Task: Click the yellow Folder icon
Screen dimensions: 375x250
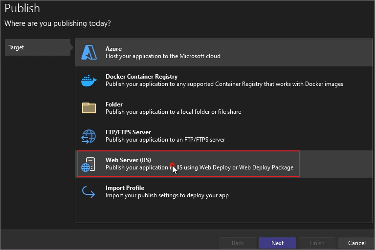Action: point(88,108)
